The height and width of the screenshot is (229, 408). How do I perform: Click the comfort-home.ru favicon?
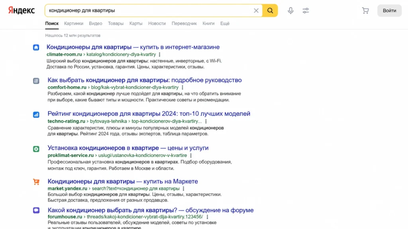point(36,81)
